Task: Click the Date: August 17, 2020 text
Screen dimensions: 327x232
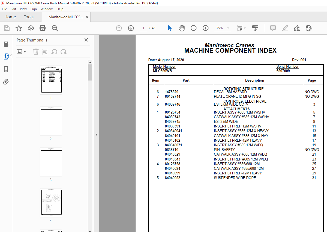Action: point(166,60)
